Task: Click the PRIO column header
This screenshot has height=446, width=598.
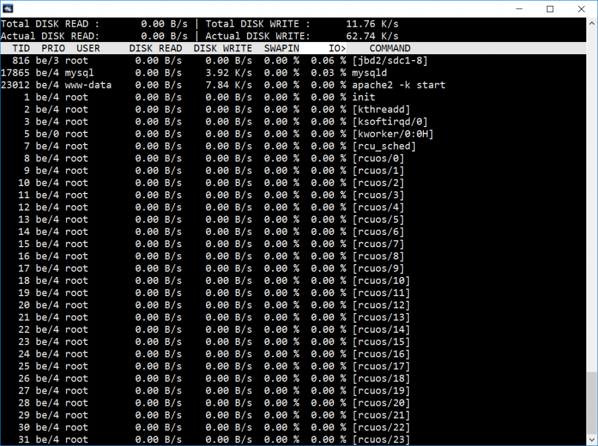Action: tap(53, 48)
